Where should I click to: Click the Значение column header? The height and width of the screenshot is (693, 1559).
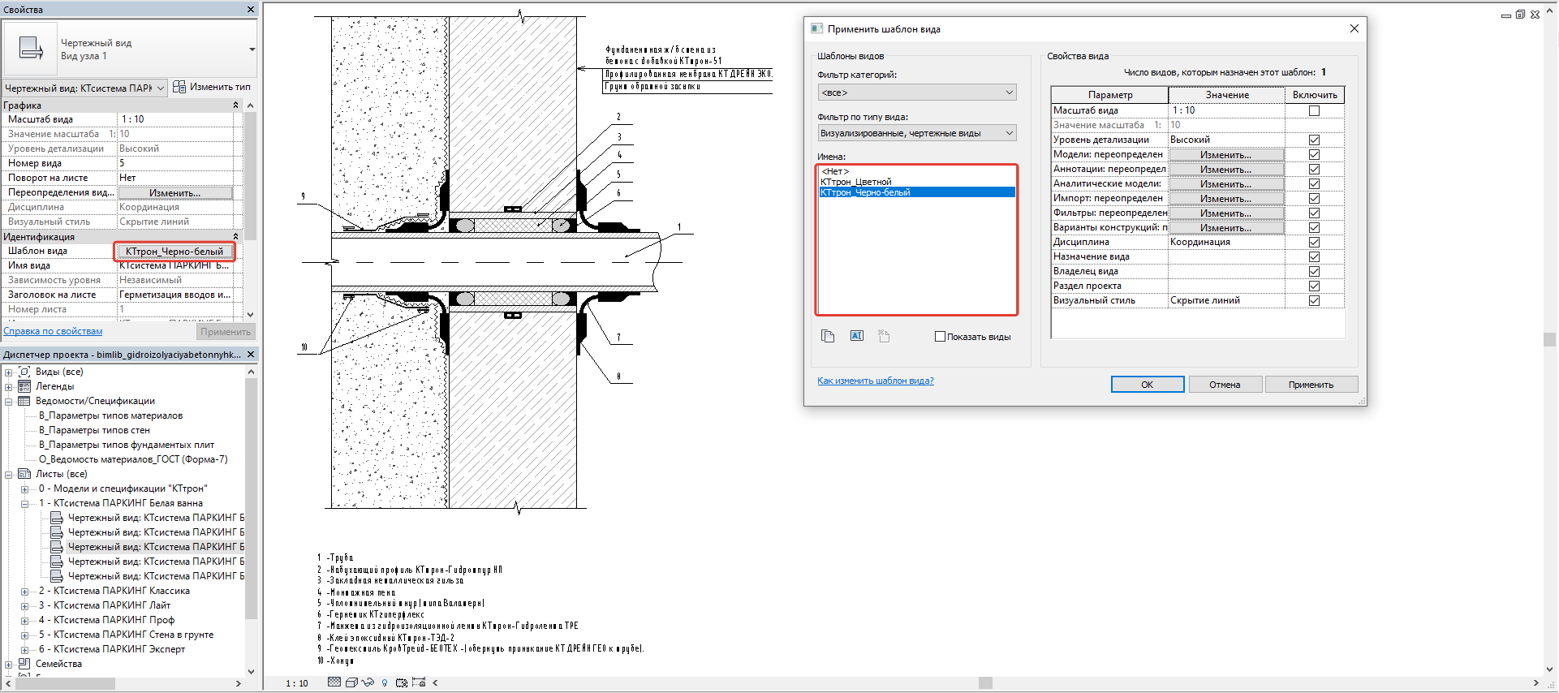(x=1226, y=95)
